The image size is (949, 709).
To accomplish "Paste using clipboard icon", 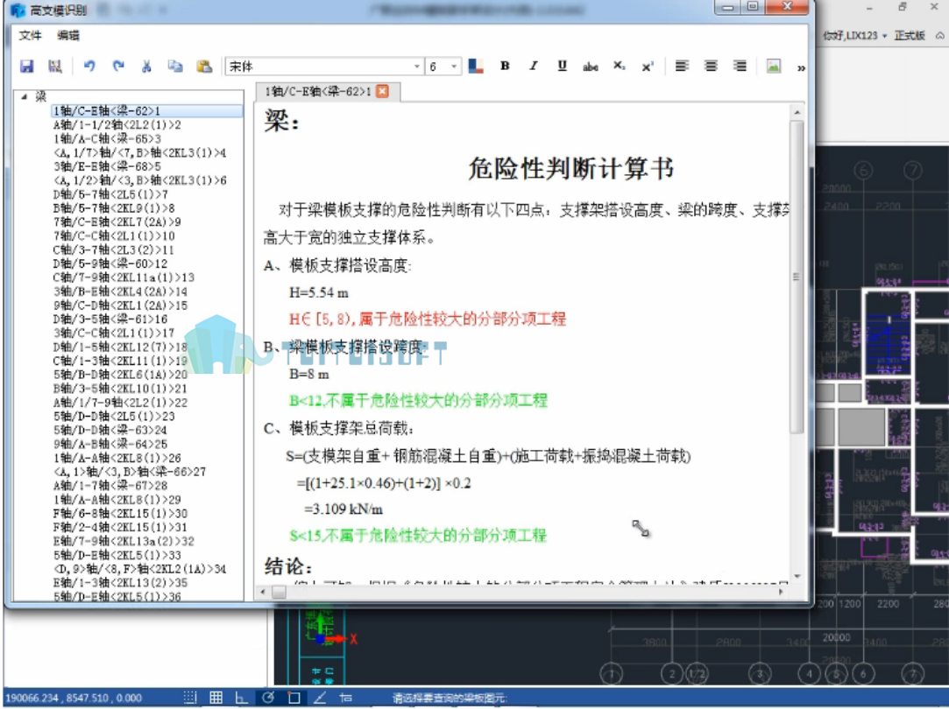I will (x=204, y=66).
